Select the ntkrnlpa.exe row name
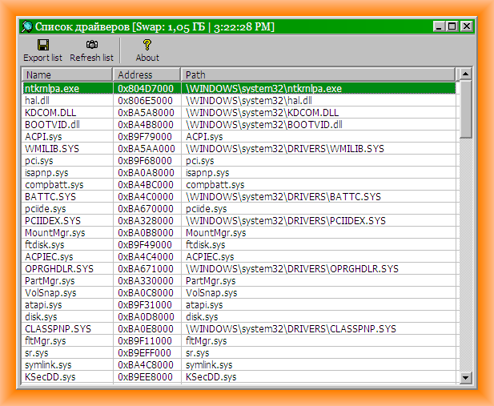 coord(52,89)
